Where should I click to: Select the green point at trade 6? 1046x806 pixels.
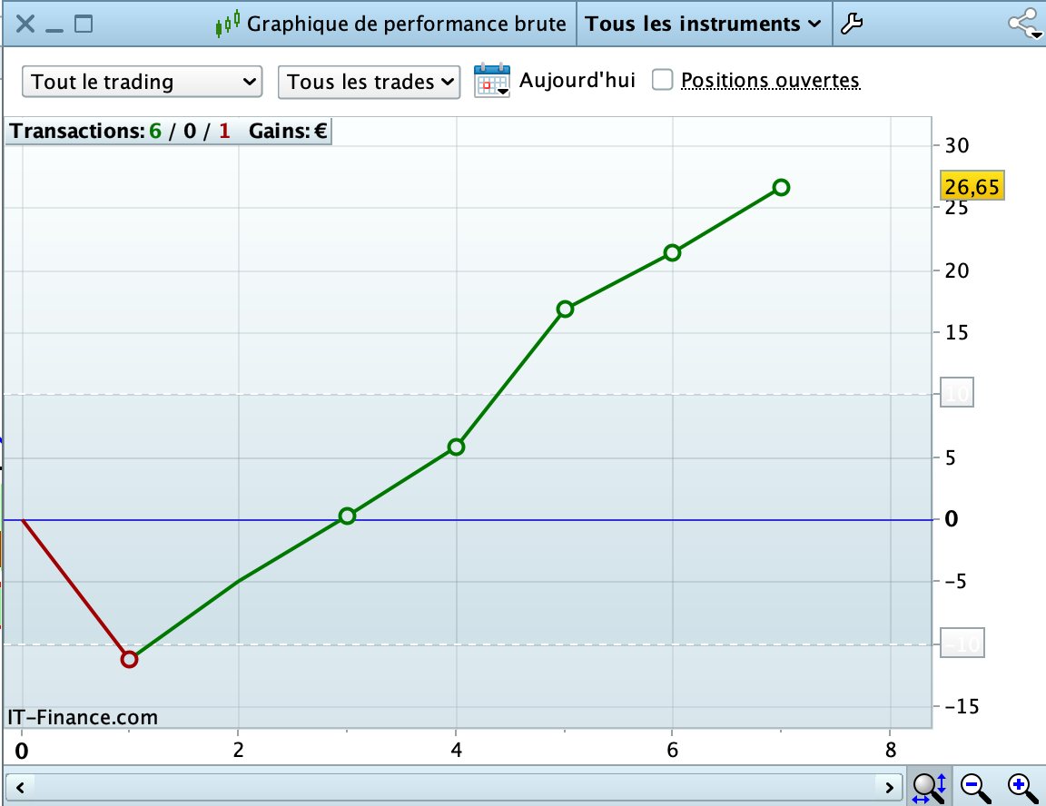point(673,252)
